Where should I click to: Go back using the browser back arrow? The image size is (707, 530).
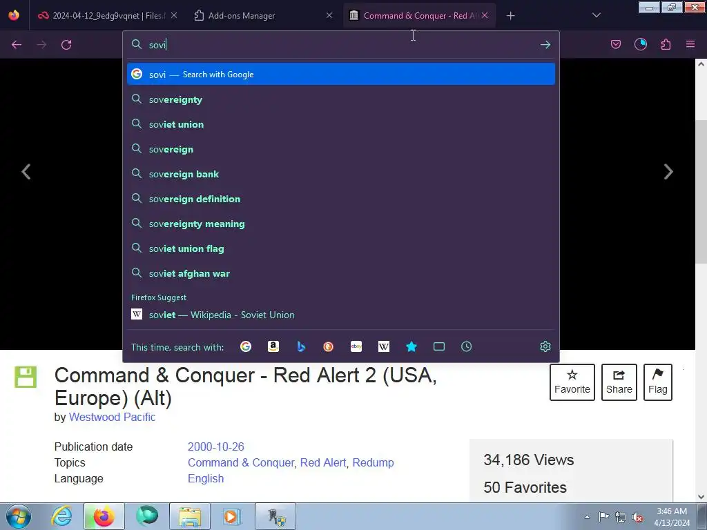click(x=17, y=45)
